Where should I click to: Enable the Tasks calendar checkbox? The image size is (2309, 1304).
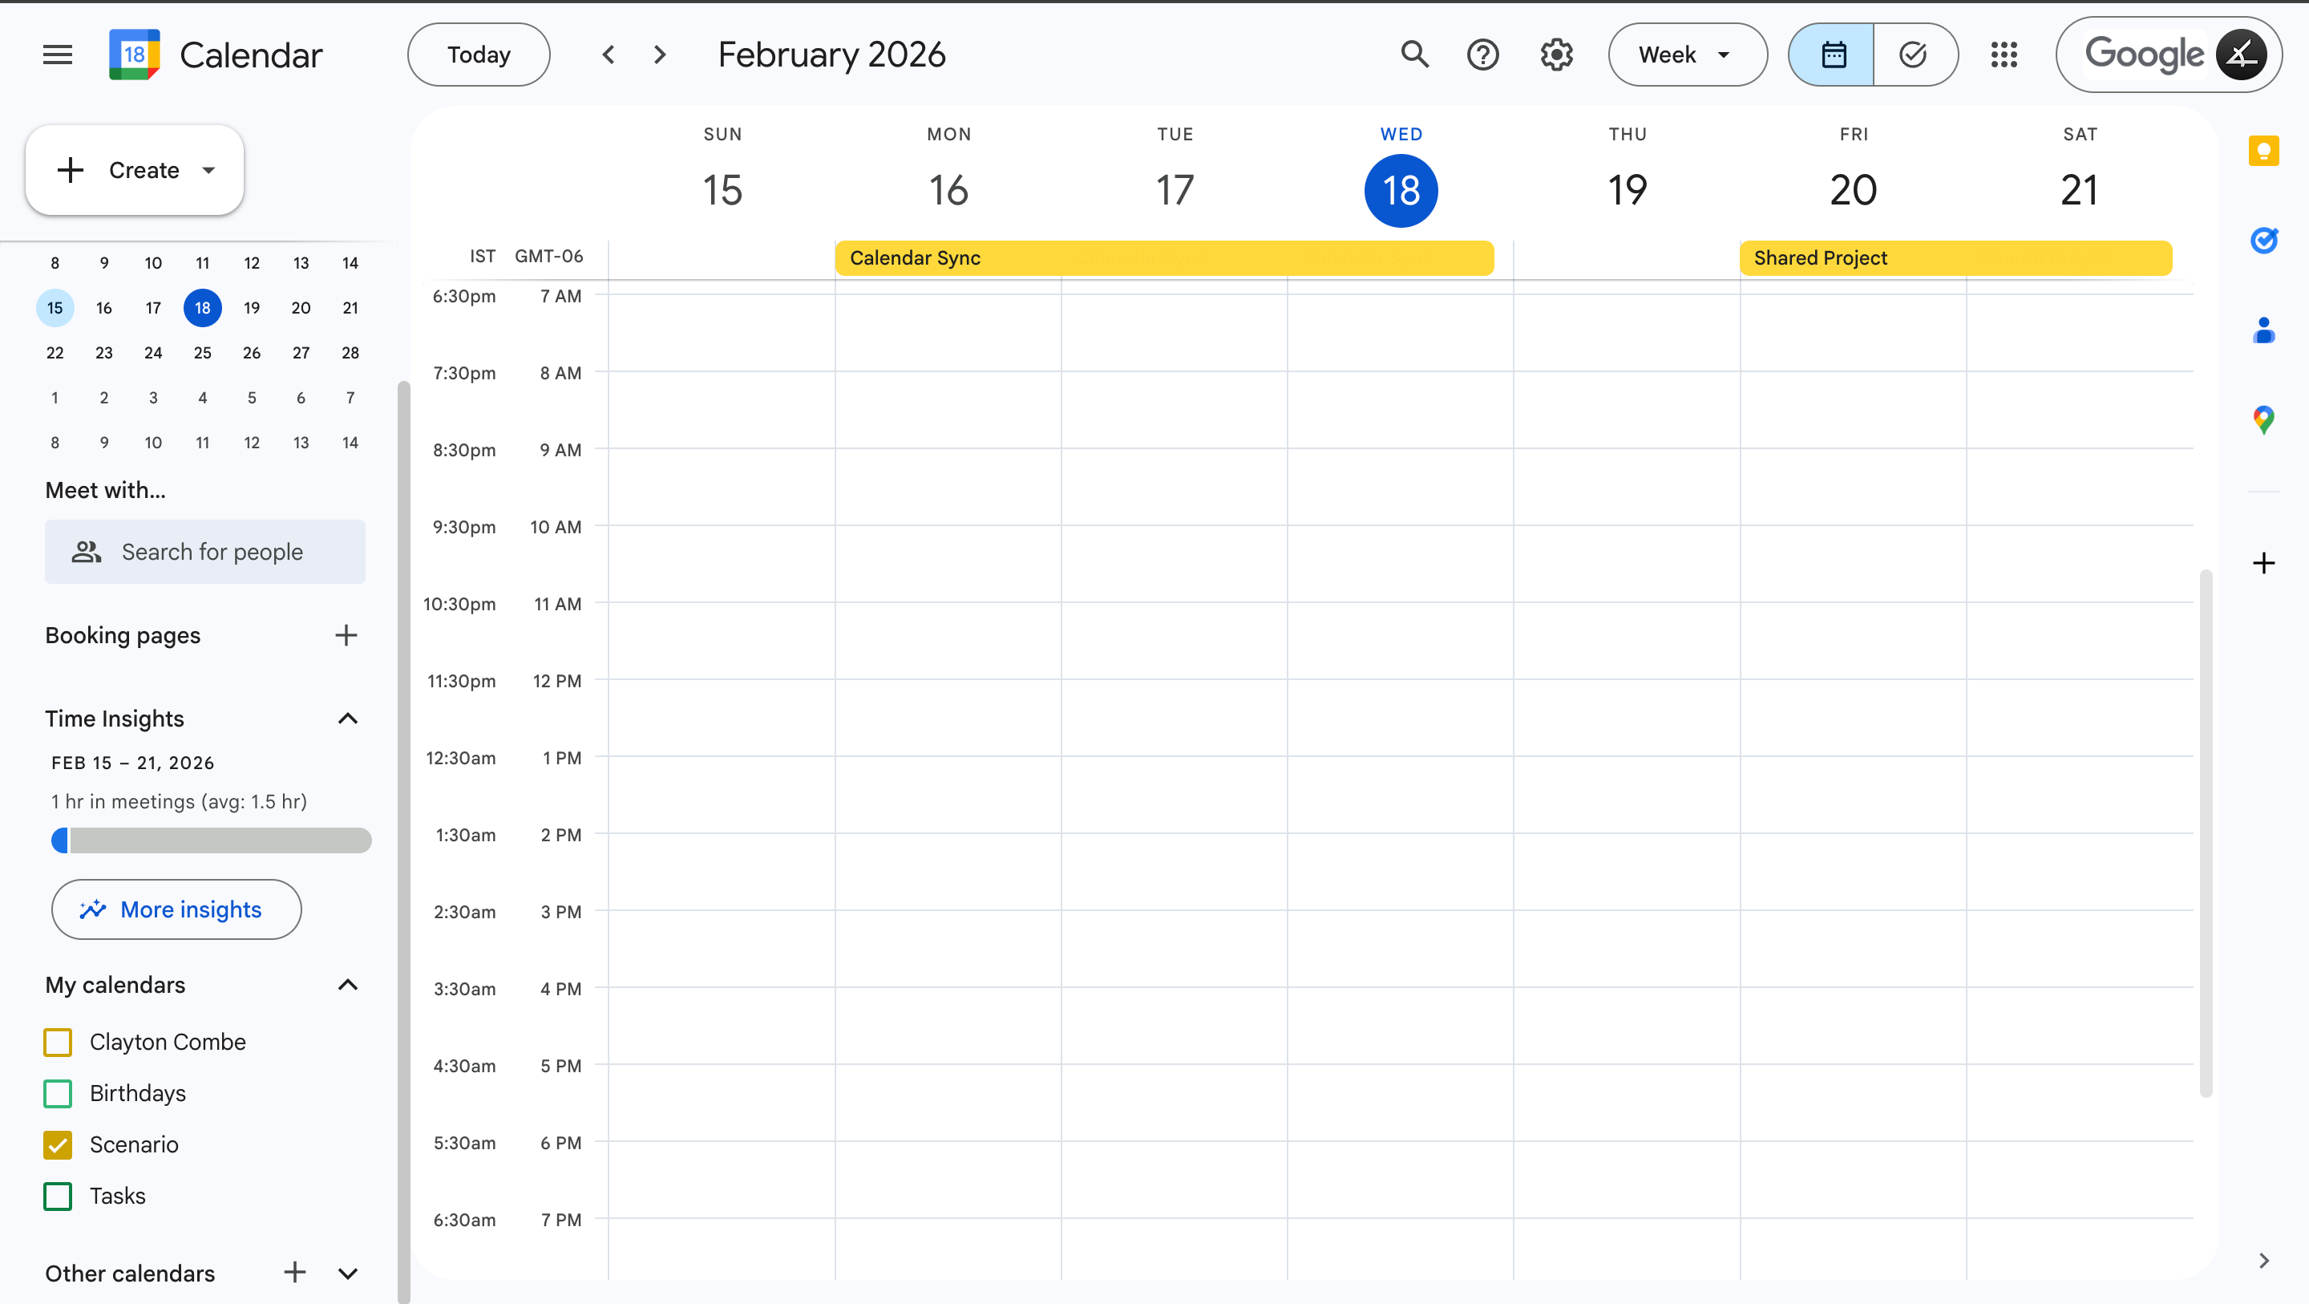[59, 1196]
